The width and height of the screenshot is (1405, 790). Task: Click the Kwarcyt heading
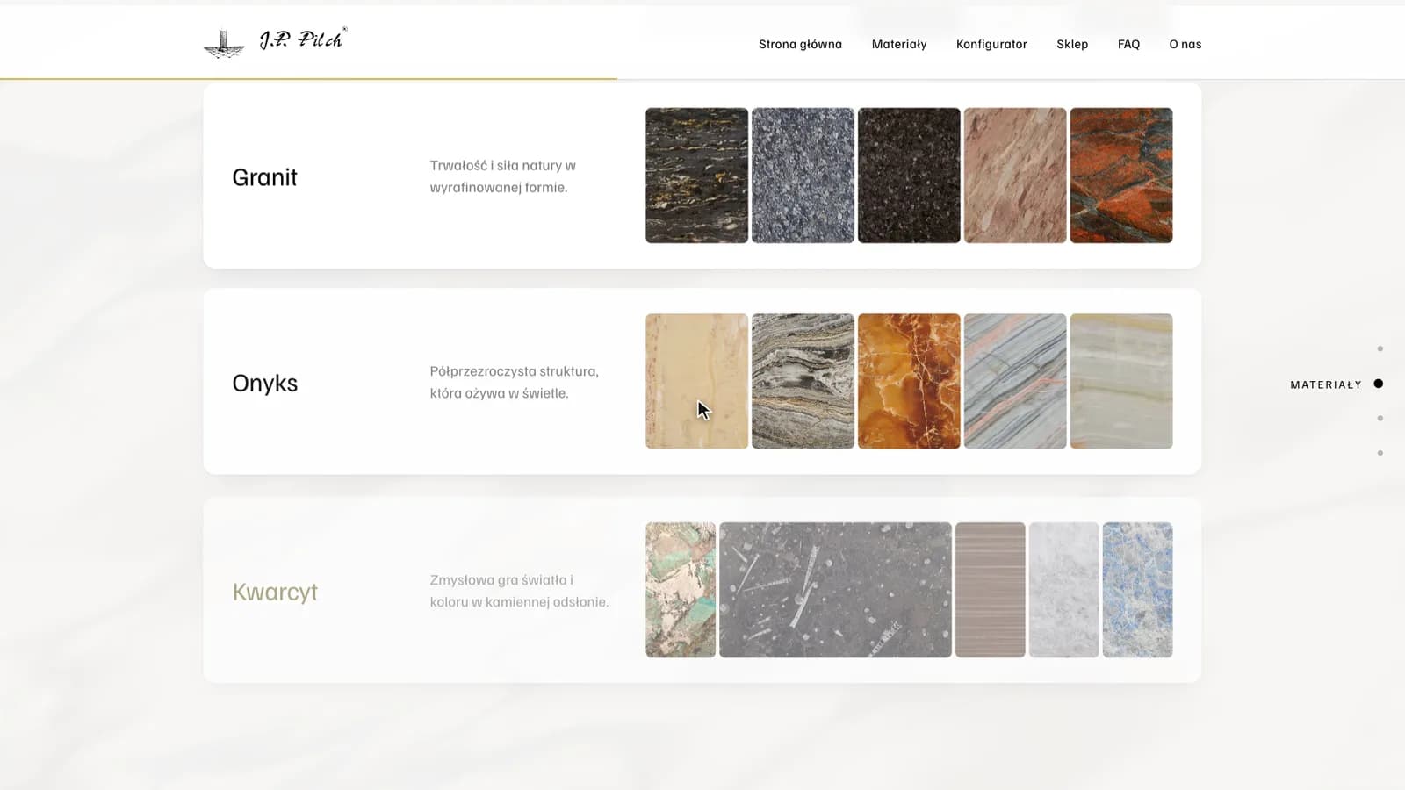[275, 592]
